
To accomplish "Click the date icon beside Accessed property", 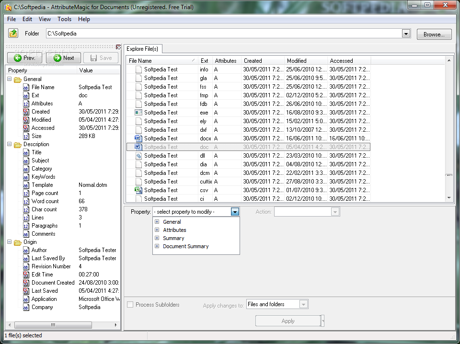I will (x=26, y=128).
